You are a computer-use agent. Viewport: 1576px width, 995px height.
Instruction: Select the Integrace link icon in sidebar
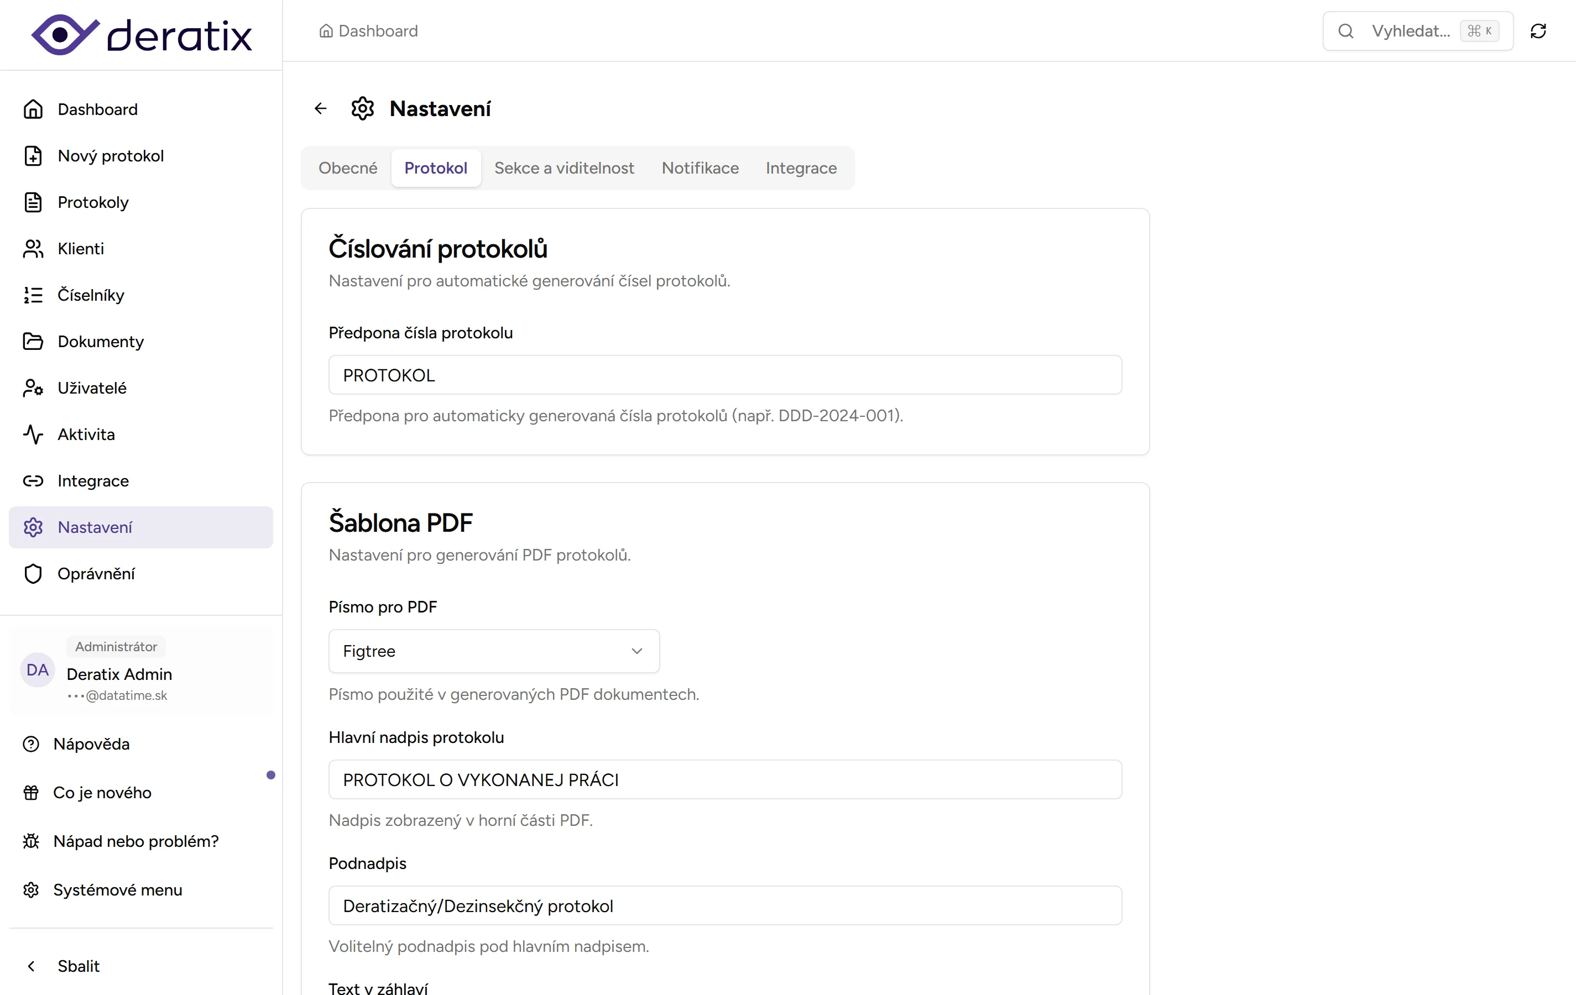click(33, 481)
